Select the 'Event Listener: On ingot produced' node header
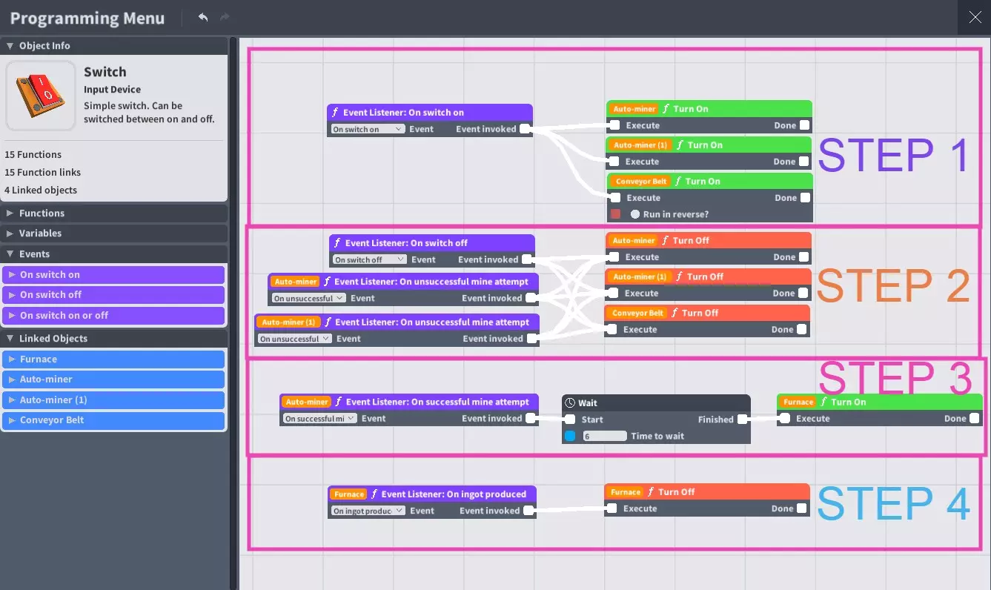This screenshot has height=590, width=991. pyautogui.click(x=432, y=494)
